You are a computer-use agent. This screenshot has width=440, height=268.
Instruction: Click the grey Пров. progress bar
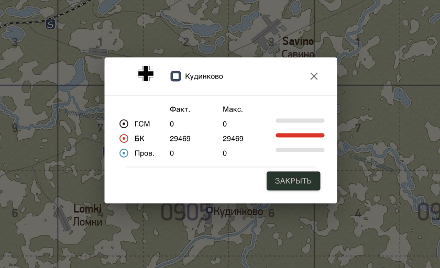click(300, 150)
